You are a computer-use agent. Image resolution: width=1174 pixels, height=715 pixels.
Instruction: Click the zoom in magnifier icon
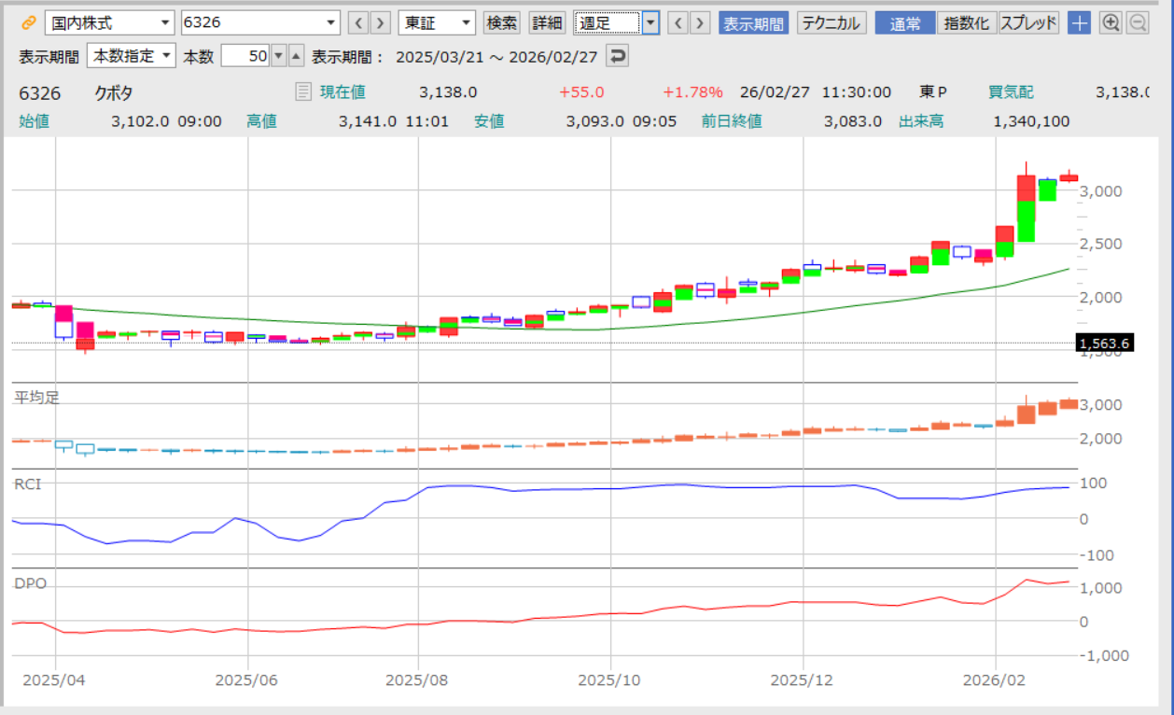coord(1111,23)
